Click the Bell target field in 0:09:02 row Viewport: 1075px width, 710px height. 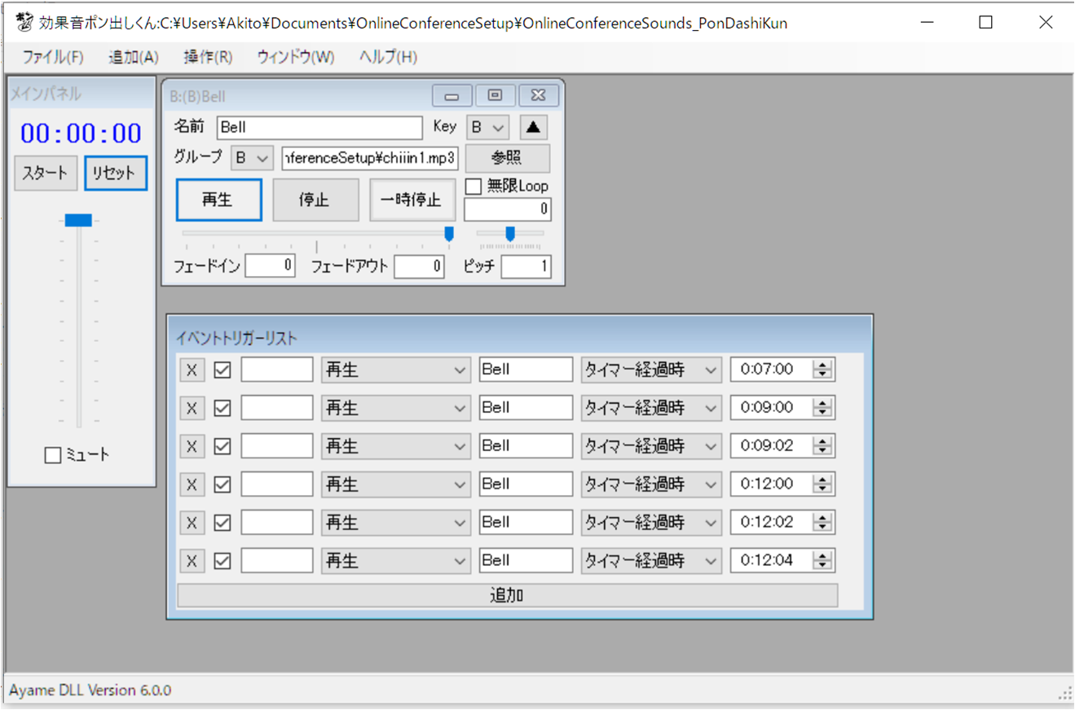(x=526, y=446)
